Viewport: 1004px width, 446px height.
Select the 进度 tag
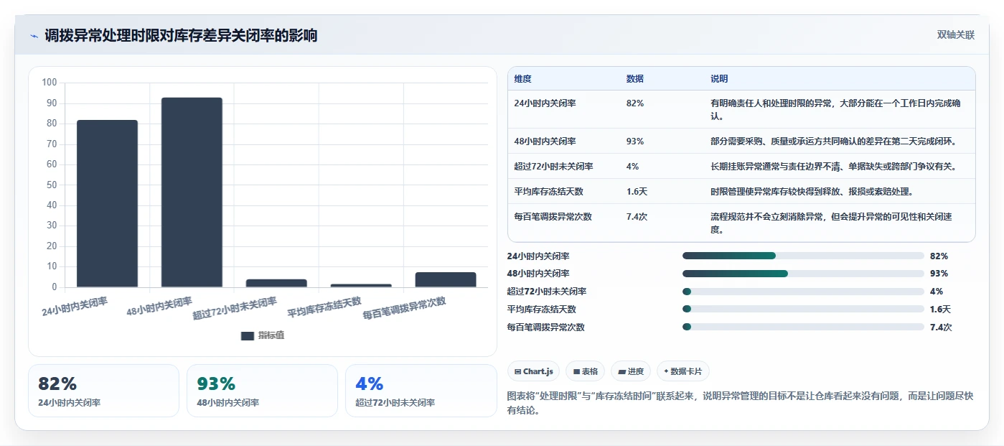(630, 371)
